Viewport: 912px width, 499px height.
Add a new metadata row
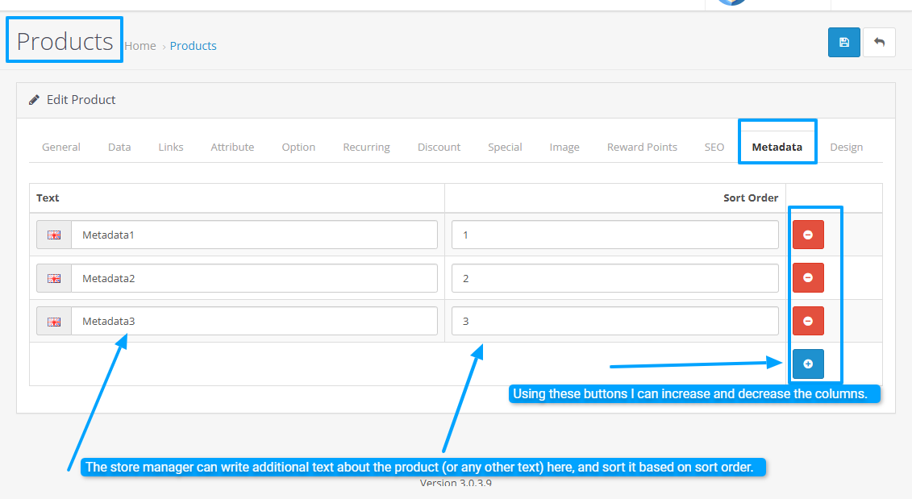[807, 364]
